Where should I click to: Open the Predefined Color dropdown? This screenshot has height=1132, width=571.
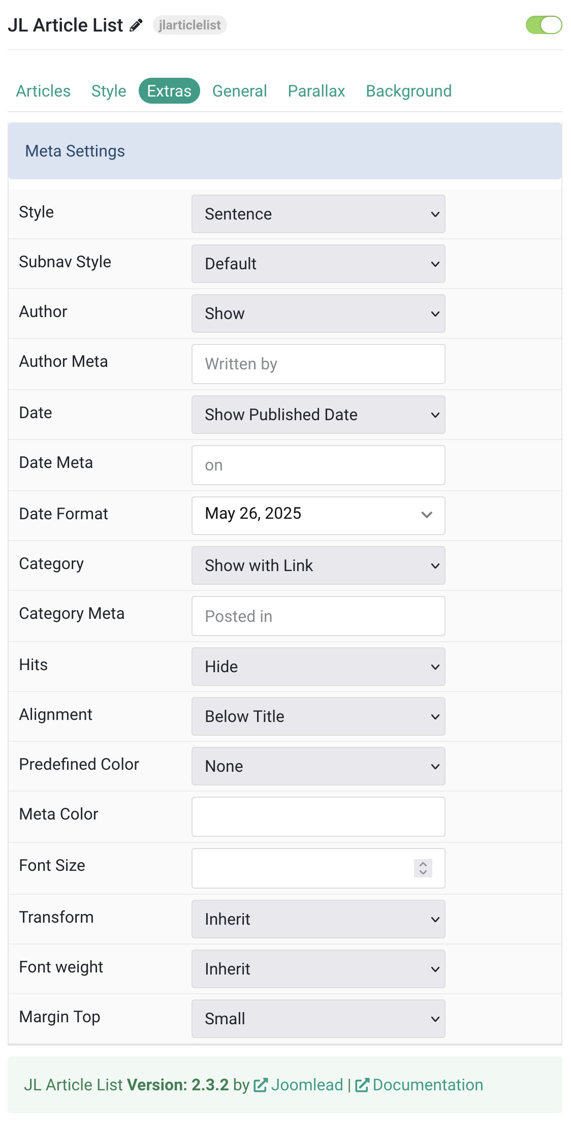(319, 766)
